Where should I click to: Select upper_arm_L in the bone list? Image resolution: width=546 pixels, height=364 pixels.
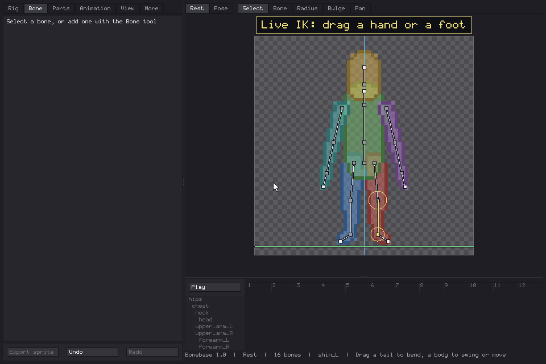214,326
